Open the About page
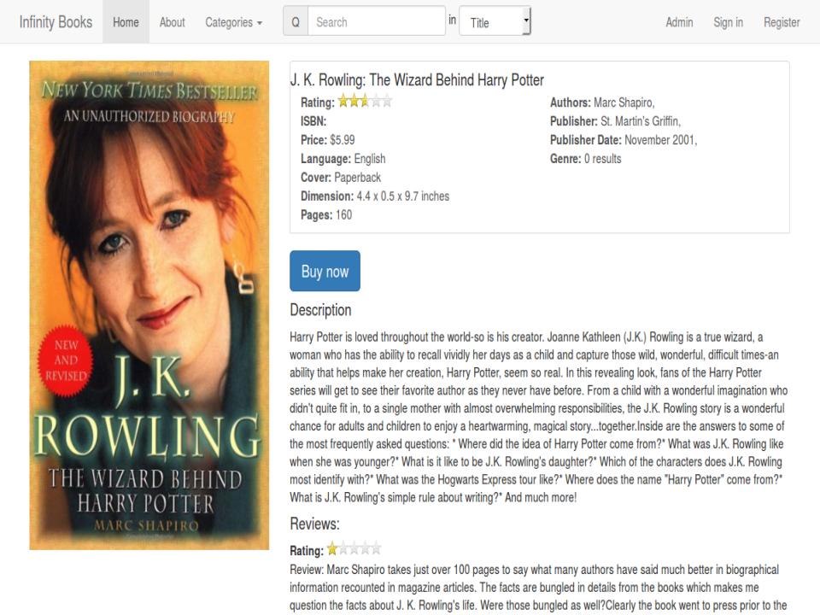820x615 pixels. (172, 22)
